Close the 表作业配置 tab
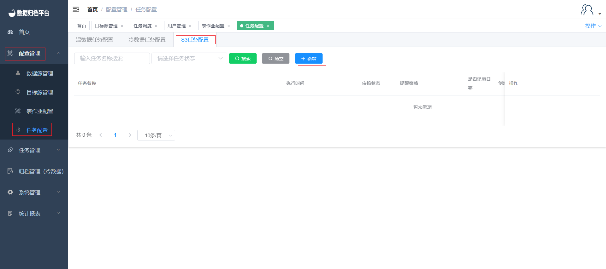 [x=229, y=26]
